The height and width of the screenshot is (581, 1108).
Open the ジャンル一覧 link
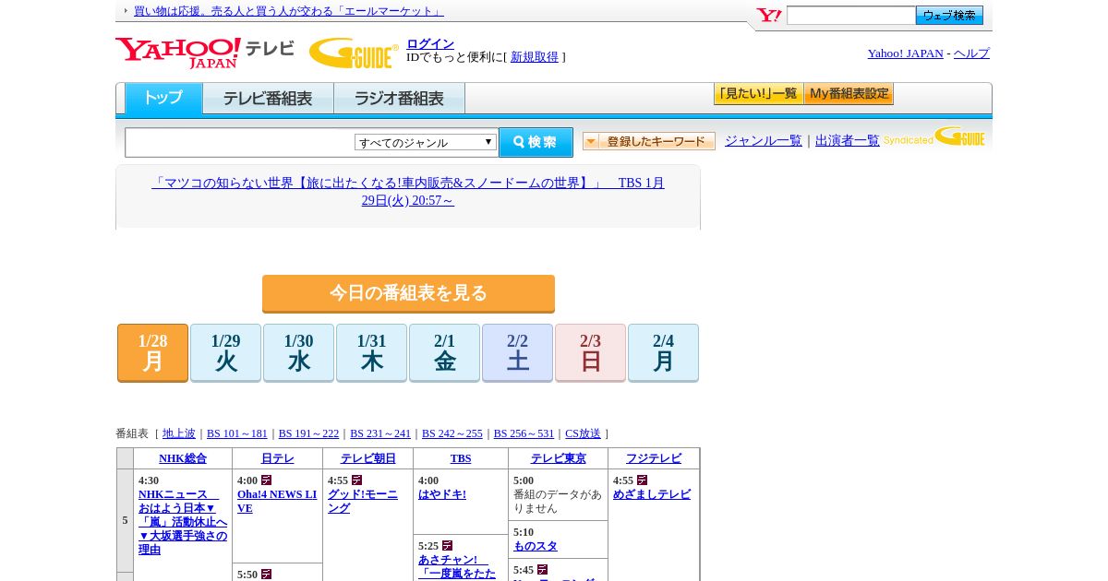tap(764, 140)
